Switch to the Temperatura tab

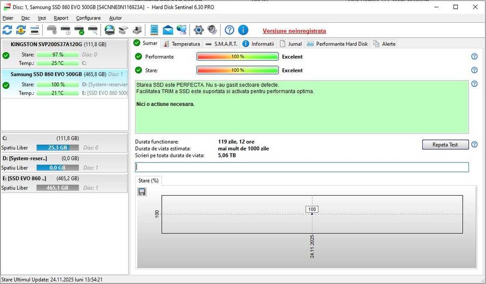(182, 44)
